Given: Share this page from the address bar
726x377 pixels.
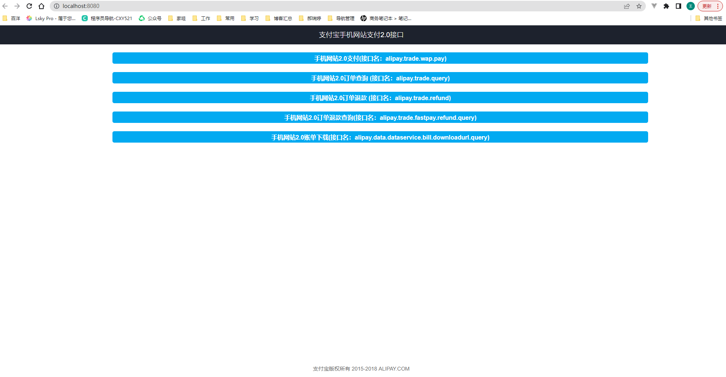Looking at the screenshot, I should tap(627, 6).
